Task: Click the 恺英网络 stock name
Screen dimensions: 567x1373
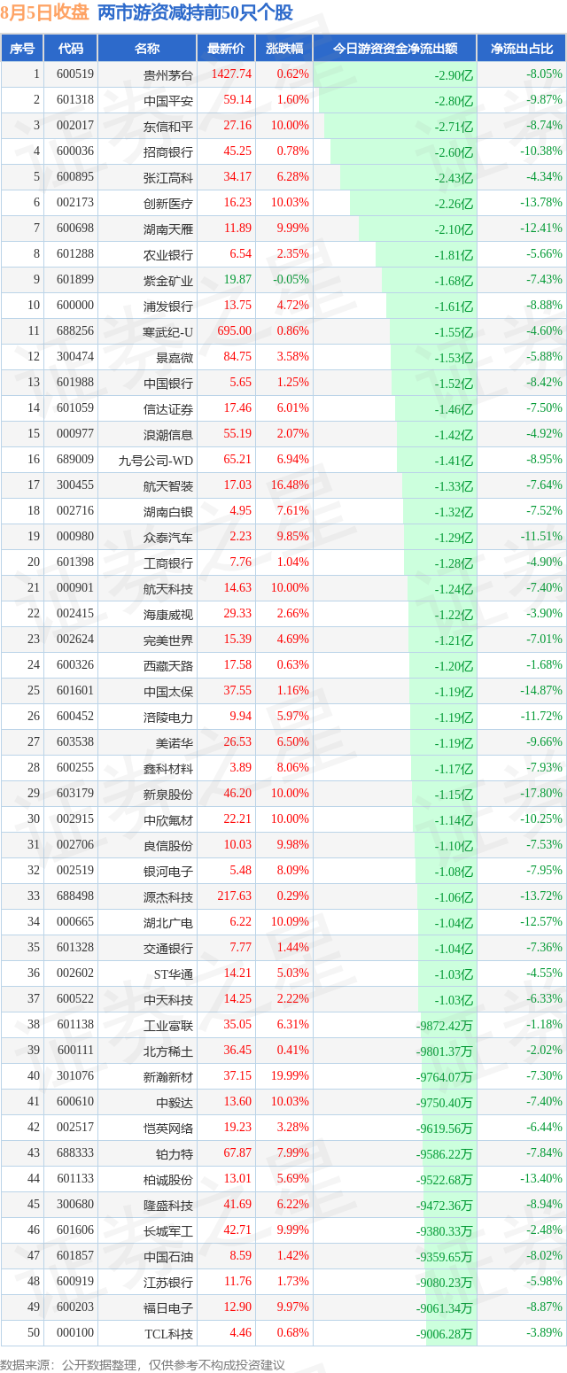Action: [x=168, y=1128]
